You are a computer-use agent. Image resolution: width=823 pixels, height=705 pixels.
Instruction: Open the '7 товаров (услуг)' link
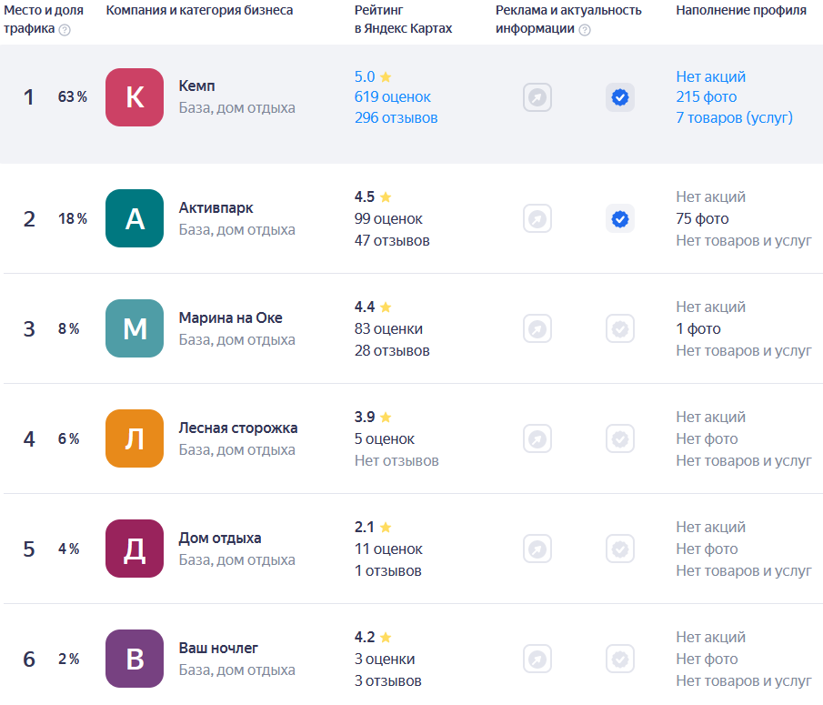point(734,117)
